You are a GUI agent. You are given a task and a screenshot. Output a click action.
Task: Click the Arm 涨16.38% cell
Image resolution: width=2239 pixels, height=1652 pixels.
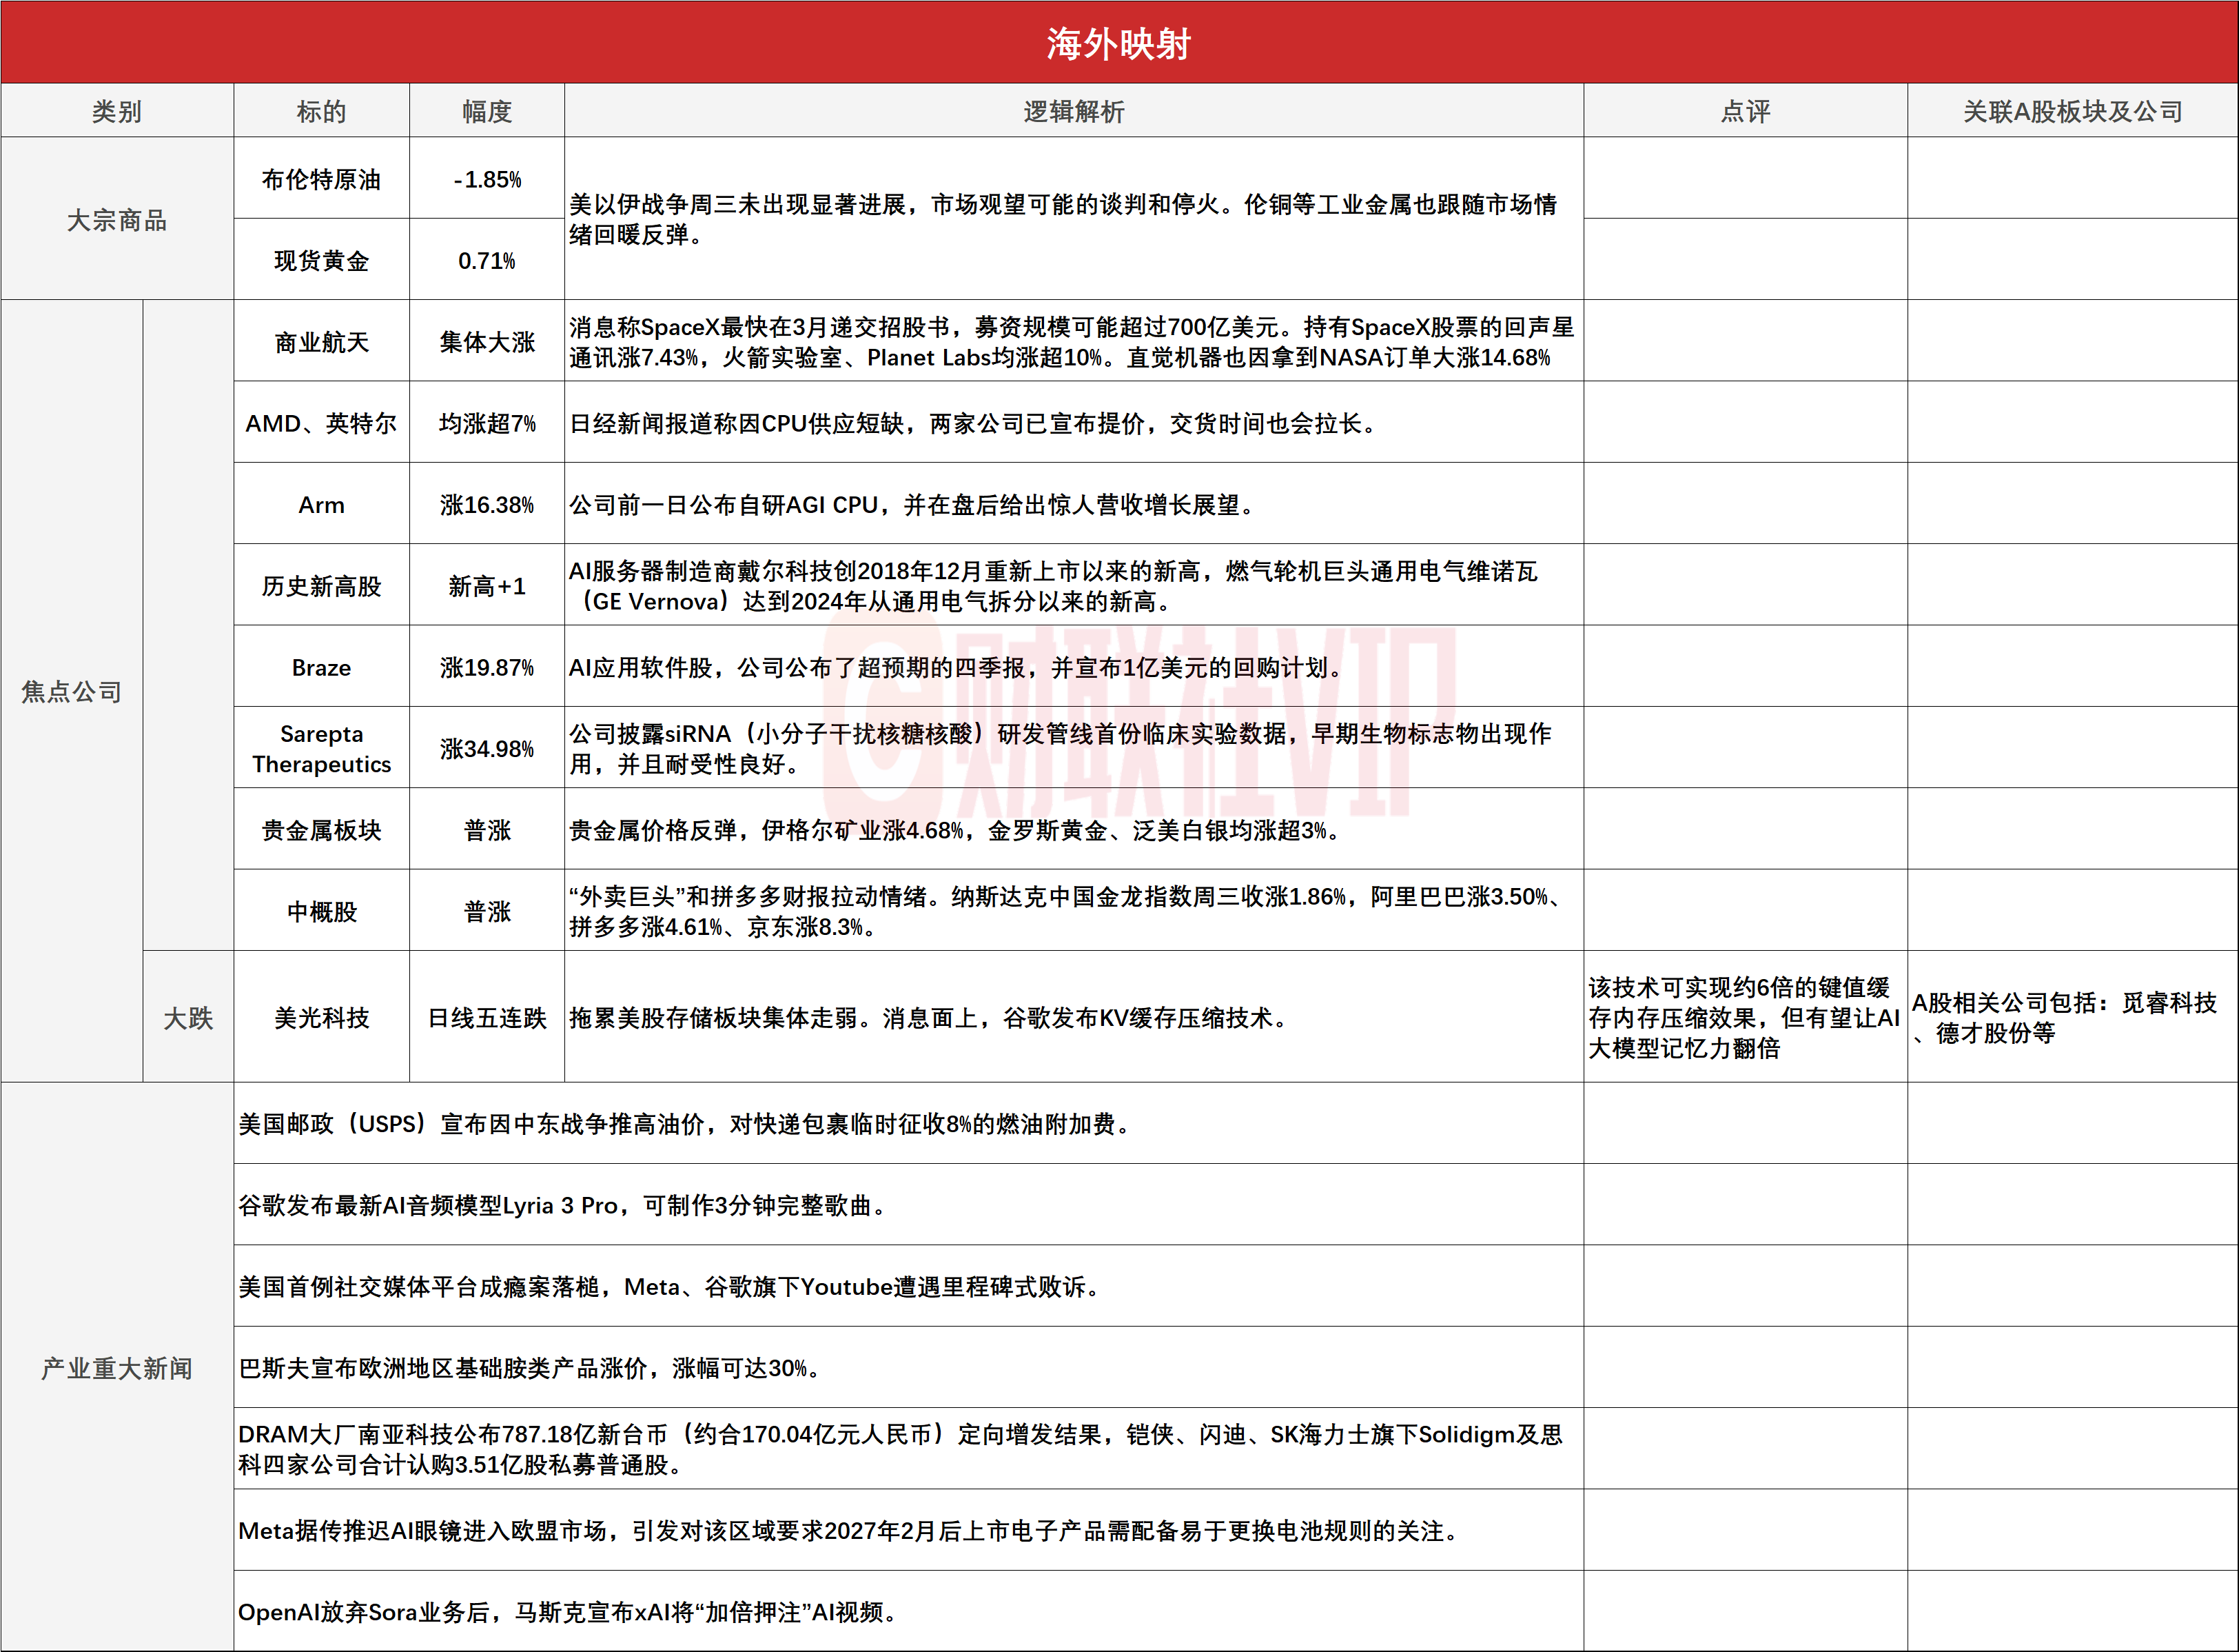(487, 505)
